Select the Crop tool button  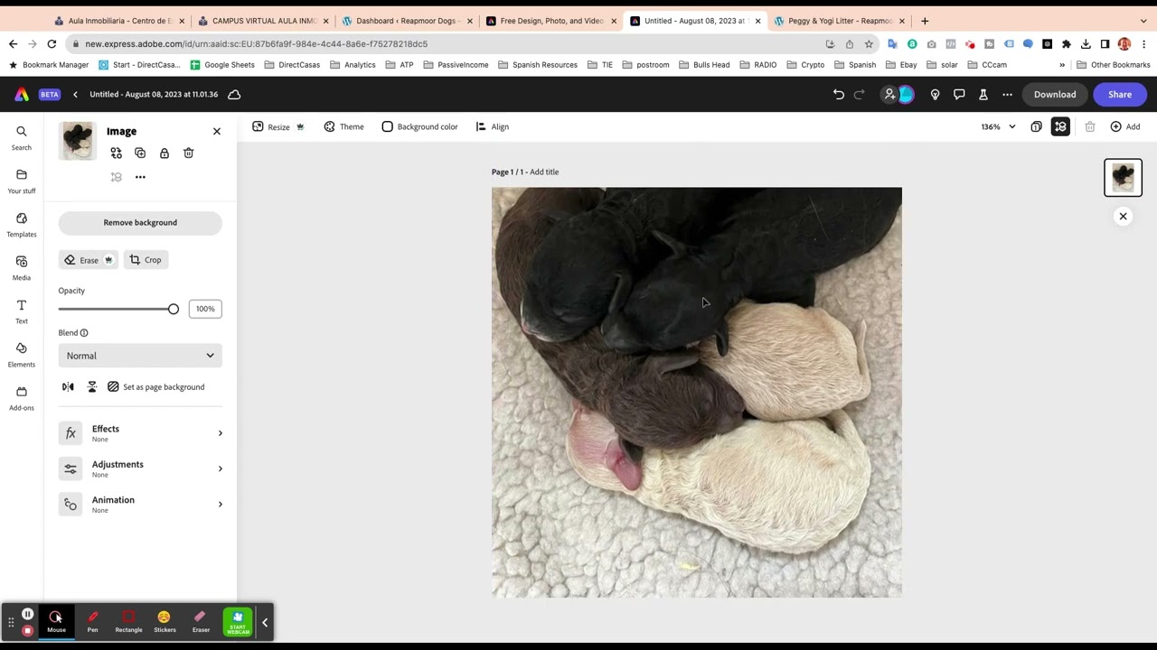146,260
